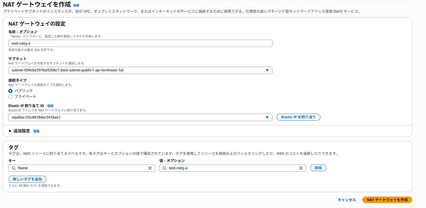Click 新しいタグを追加 button

(x=27, y=179)
